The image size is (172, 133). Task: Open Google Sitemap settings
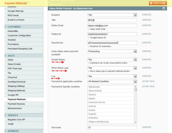[24, 11]
